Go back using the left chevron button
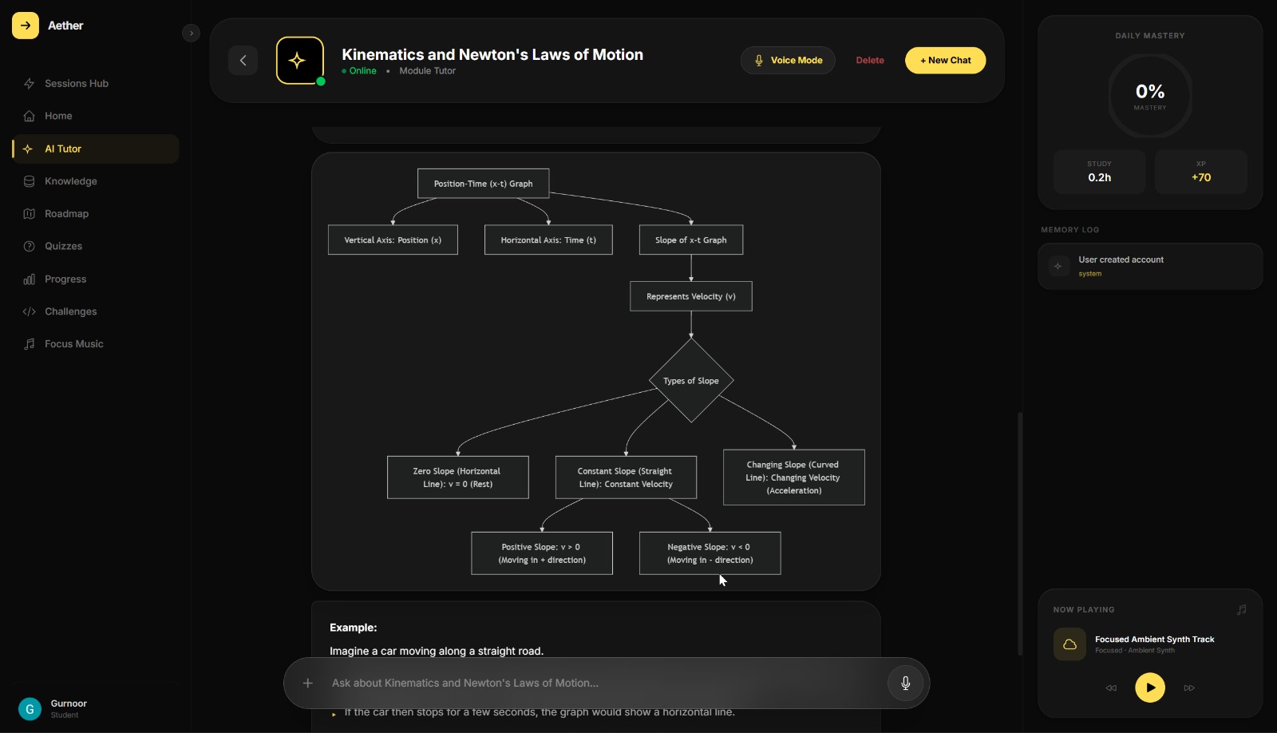This screenshot has height=733, width=1277. [243, 60]
